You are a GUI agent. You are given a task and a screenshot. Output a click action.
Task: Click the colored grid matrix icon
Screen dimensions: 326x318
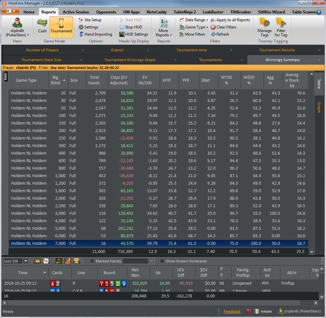[x=59, y=261]
